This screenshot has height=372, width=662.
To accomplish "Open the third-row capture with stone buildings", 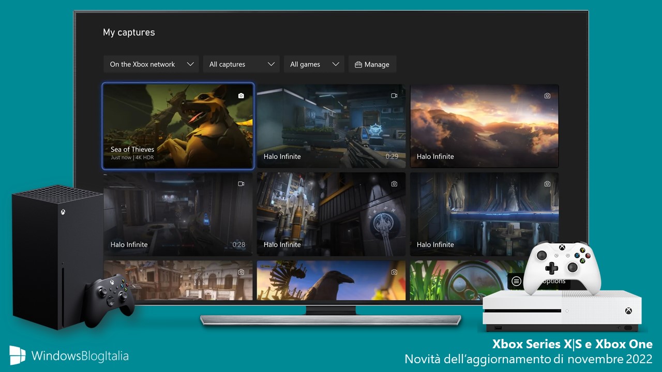I will 178,281.
